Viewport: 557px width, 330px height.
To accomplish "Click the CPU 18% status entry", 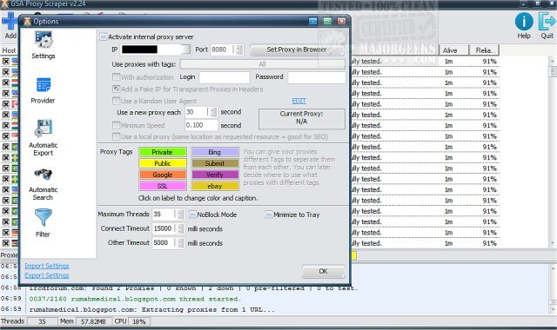I will pyautogui.click(x=131, y=321).
